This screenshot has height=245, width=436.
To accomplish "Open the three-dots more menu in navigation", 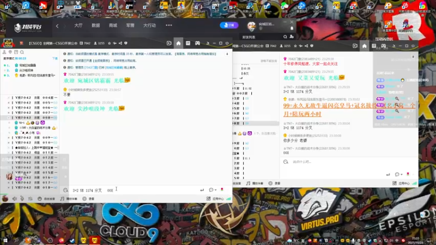I will [169, 25].
